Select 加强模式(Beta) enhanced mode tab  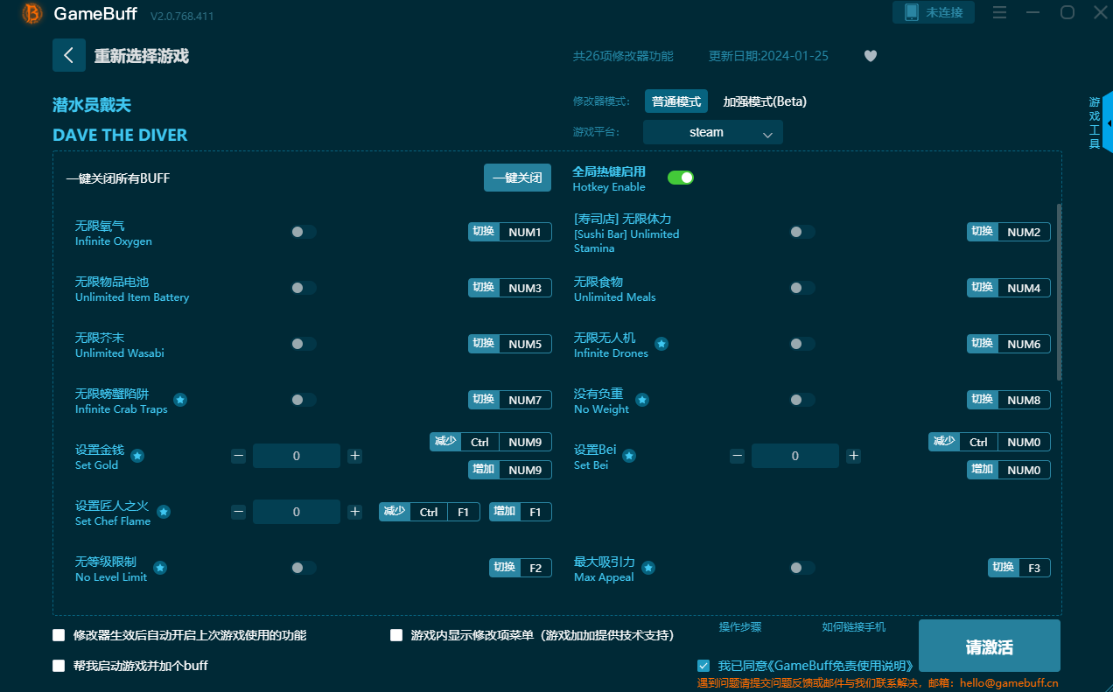coord(765,101)
